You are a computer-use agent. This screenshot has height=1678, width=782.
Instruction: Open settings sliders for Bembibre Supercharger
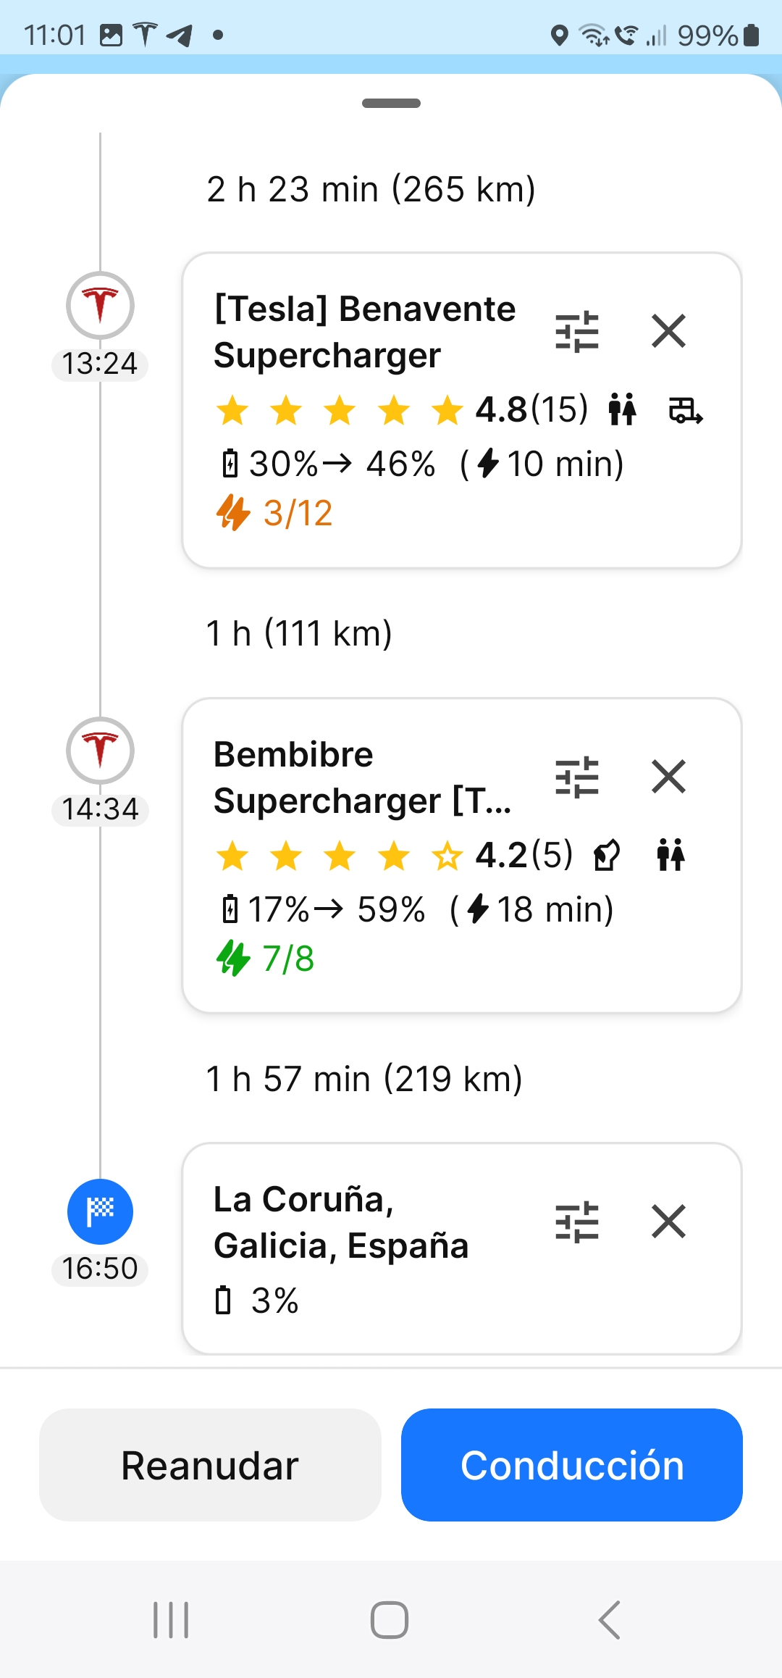[x=577, y=777]
